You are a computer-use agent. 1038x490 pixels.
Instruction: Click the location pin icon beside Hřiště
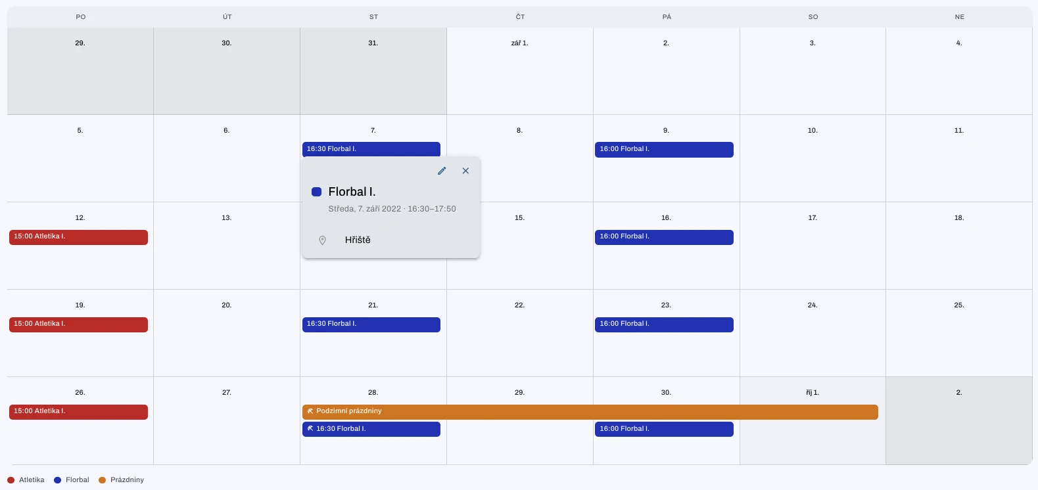(x=322, y=240)
